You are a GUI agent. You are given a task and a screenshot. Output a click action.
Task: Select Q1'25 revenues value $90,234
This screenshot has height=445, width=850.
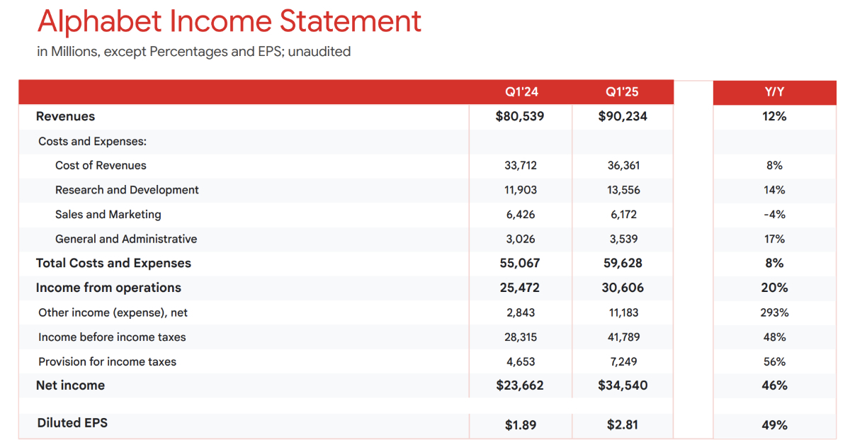coord(623,116)
